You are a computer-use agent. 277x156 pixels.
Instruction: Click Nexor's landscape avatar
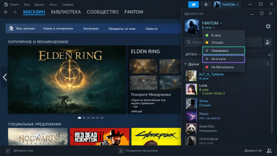click(191, 116)
